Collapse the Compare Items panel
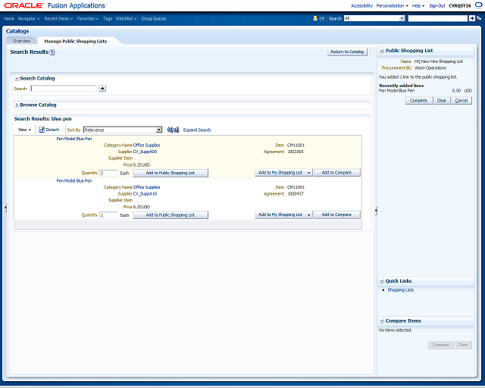 coord(382,321)
